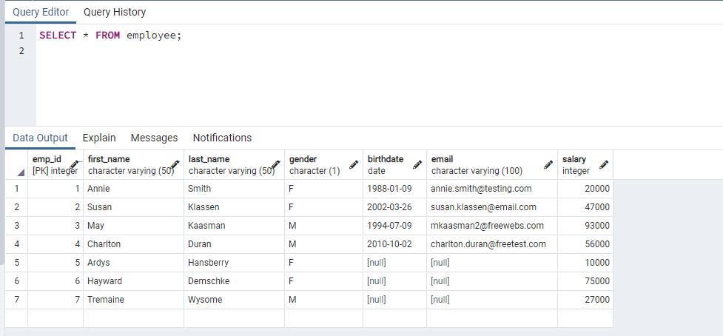Viewport: 723px width, 336px height.
Task: Click the email cell annie.smith@testing.com
Action: (481, 189)
